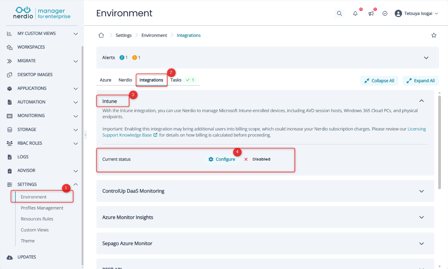Expand the Advisor menu chevron
448x269 pixels.
(x=76, y=171)
